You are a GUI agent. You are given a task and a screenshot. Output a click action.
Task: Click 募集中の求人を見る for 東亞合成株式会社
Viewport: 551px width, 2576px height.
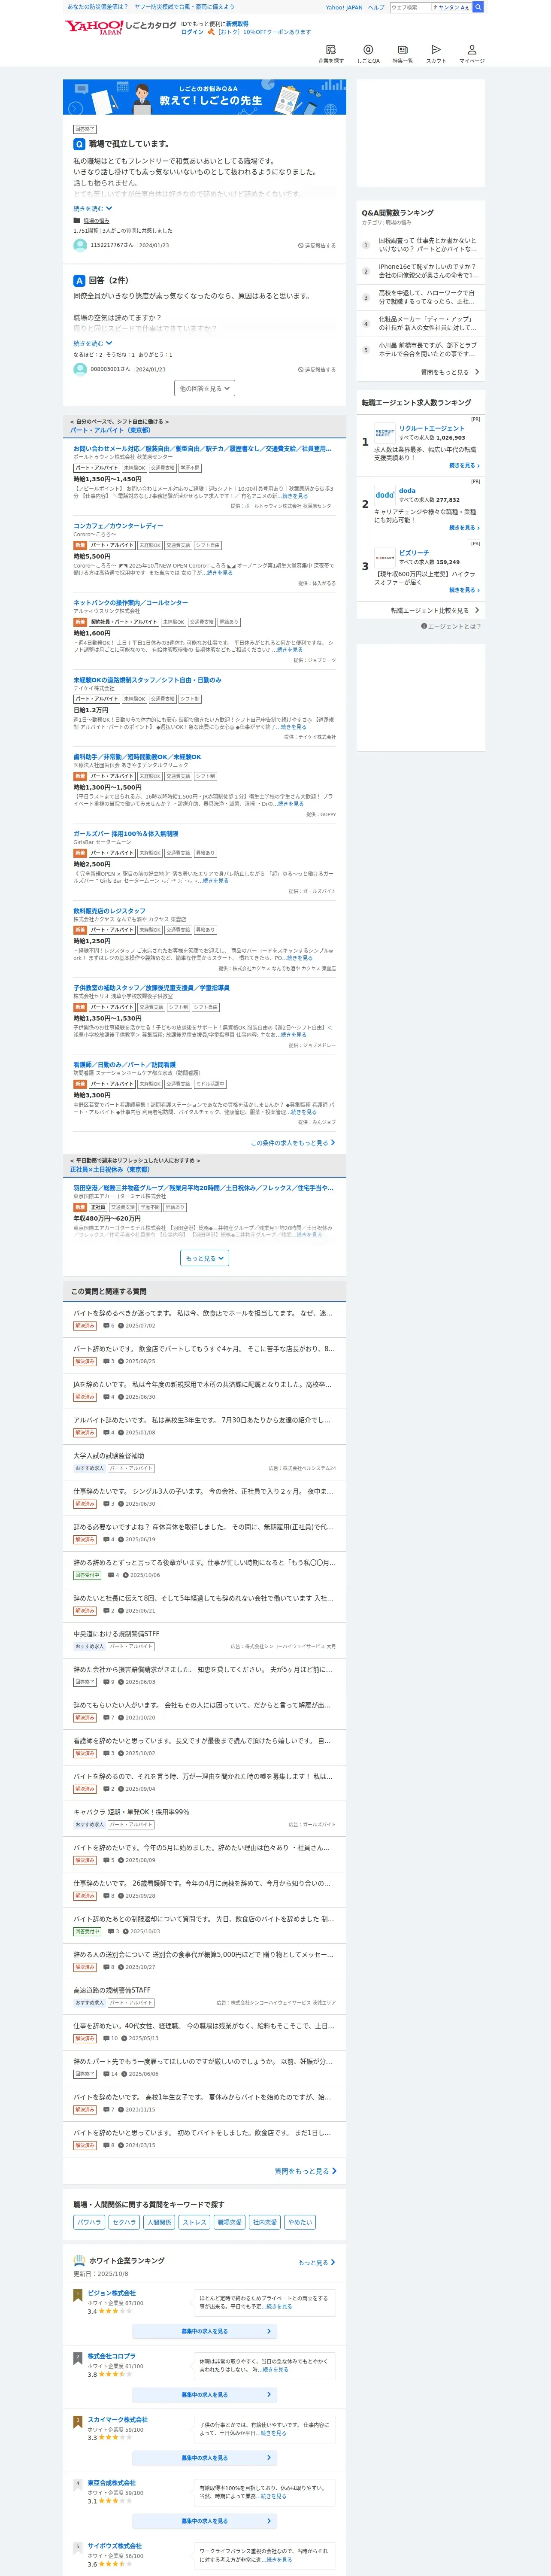click(205, 2520)
